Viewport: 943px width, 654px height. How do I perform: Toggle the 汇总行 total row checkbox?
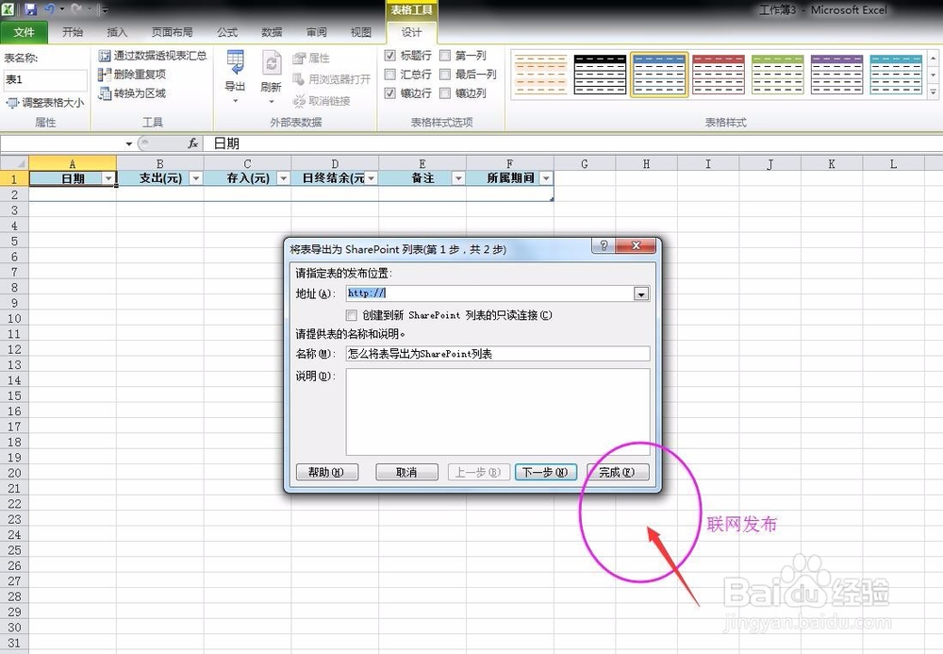click(389, 74)
